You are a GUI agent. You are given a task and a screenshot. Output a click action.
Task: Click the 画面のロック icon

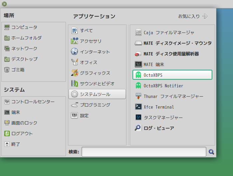click(x=7, y=123)
